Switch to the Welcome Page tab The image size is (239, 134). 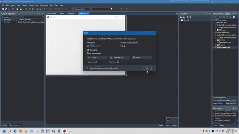(52, 13)
